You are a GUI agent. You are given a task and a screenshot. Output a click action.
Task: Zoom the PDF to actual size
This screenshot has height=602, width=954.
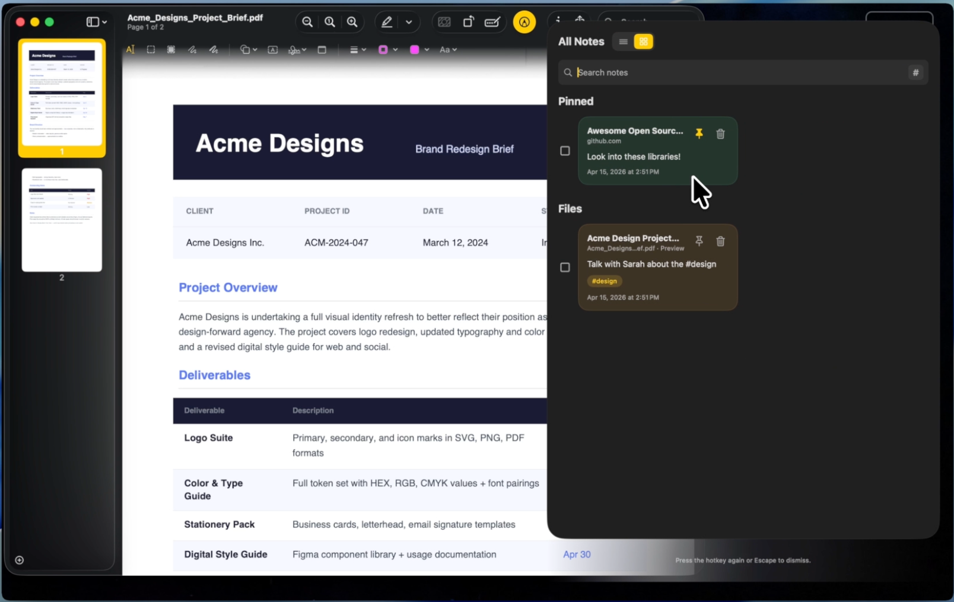(x=330, y=22)
